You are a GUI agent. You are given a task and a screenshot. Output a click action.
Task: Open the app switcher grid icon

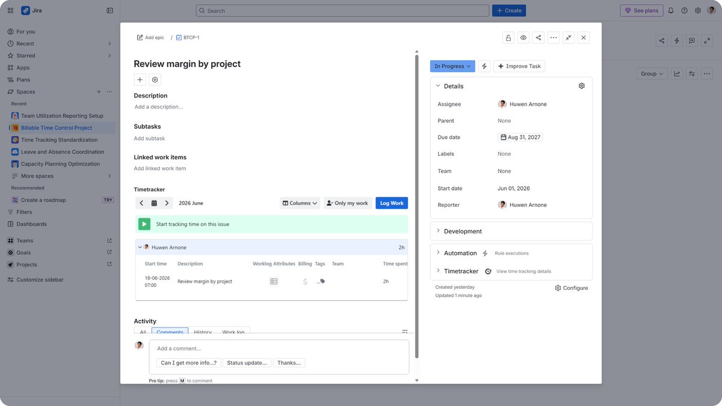pyautogui.click(x=10, y=10)
